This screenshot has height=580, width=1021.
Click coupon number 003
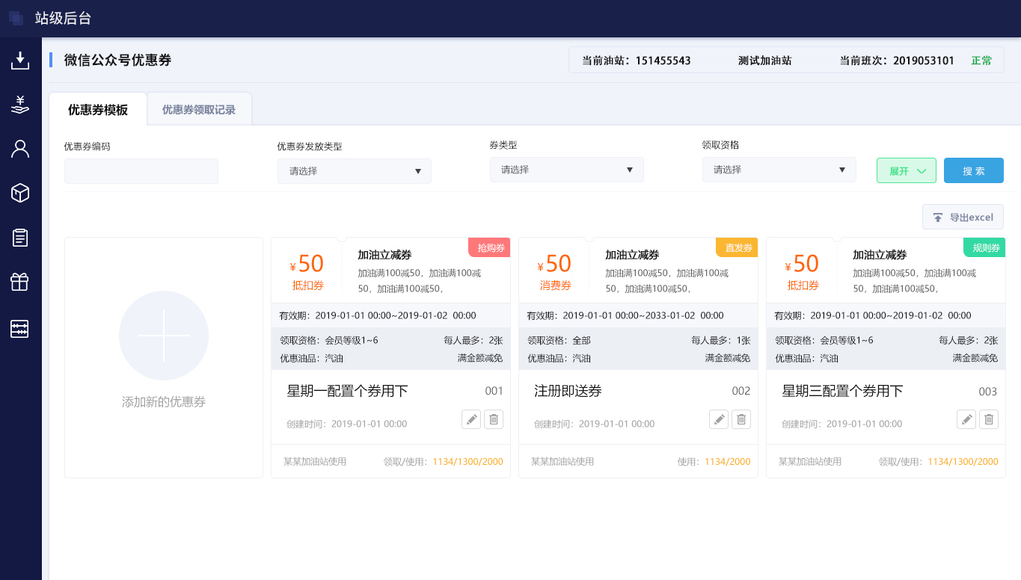click(988, 392)
